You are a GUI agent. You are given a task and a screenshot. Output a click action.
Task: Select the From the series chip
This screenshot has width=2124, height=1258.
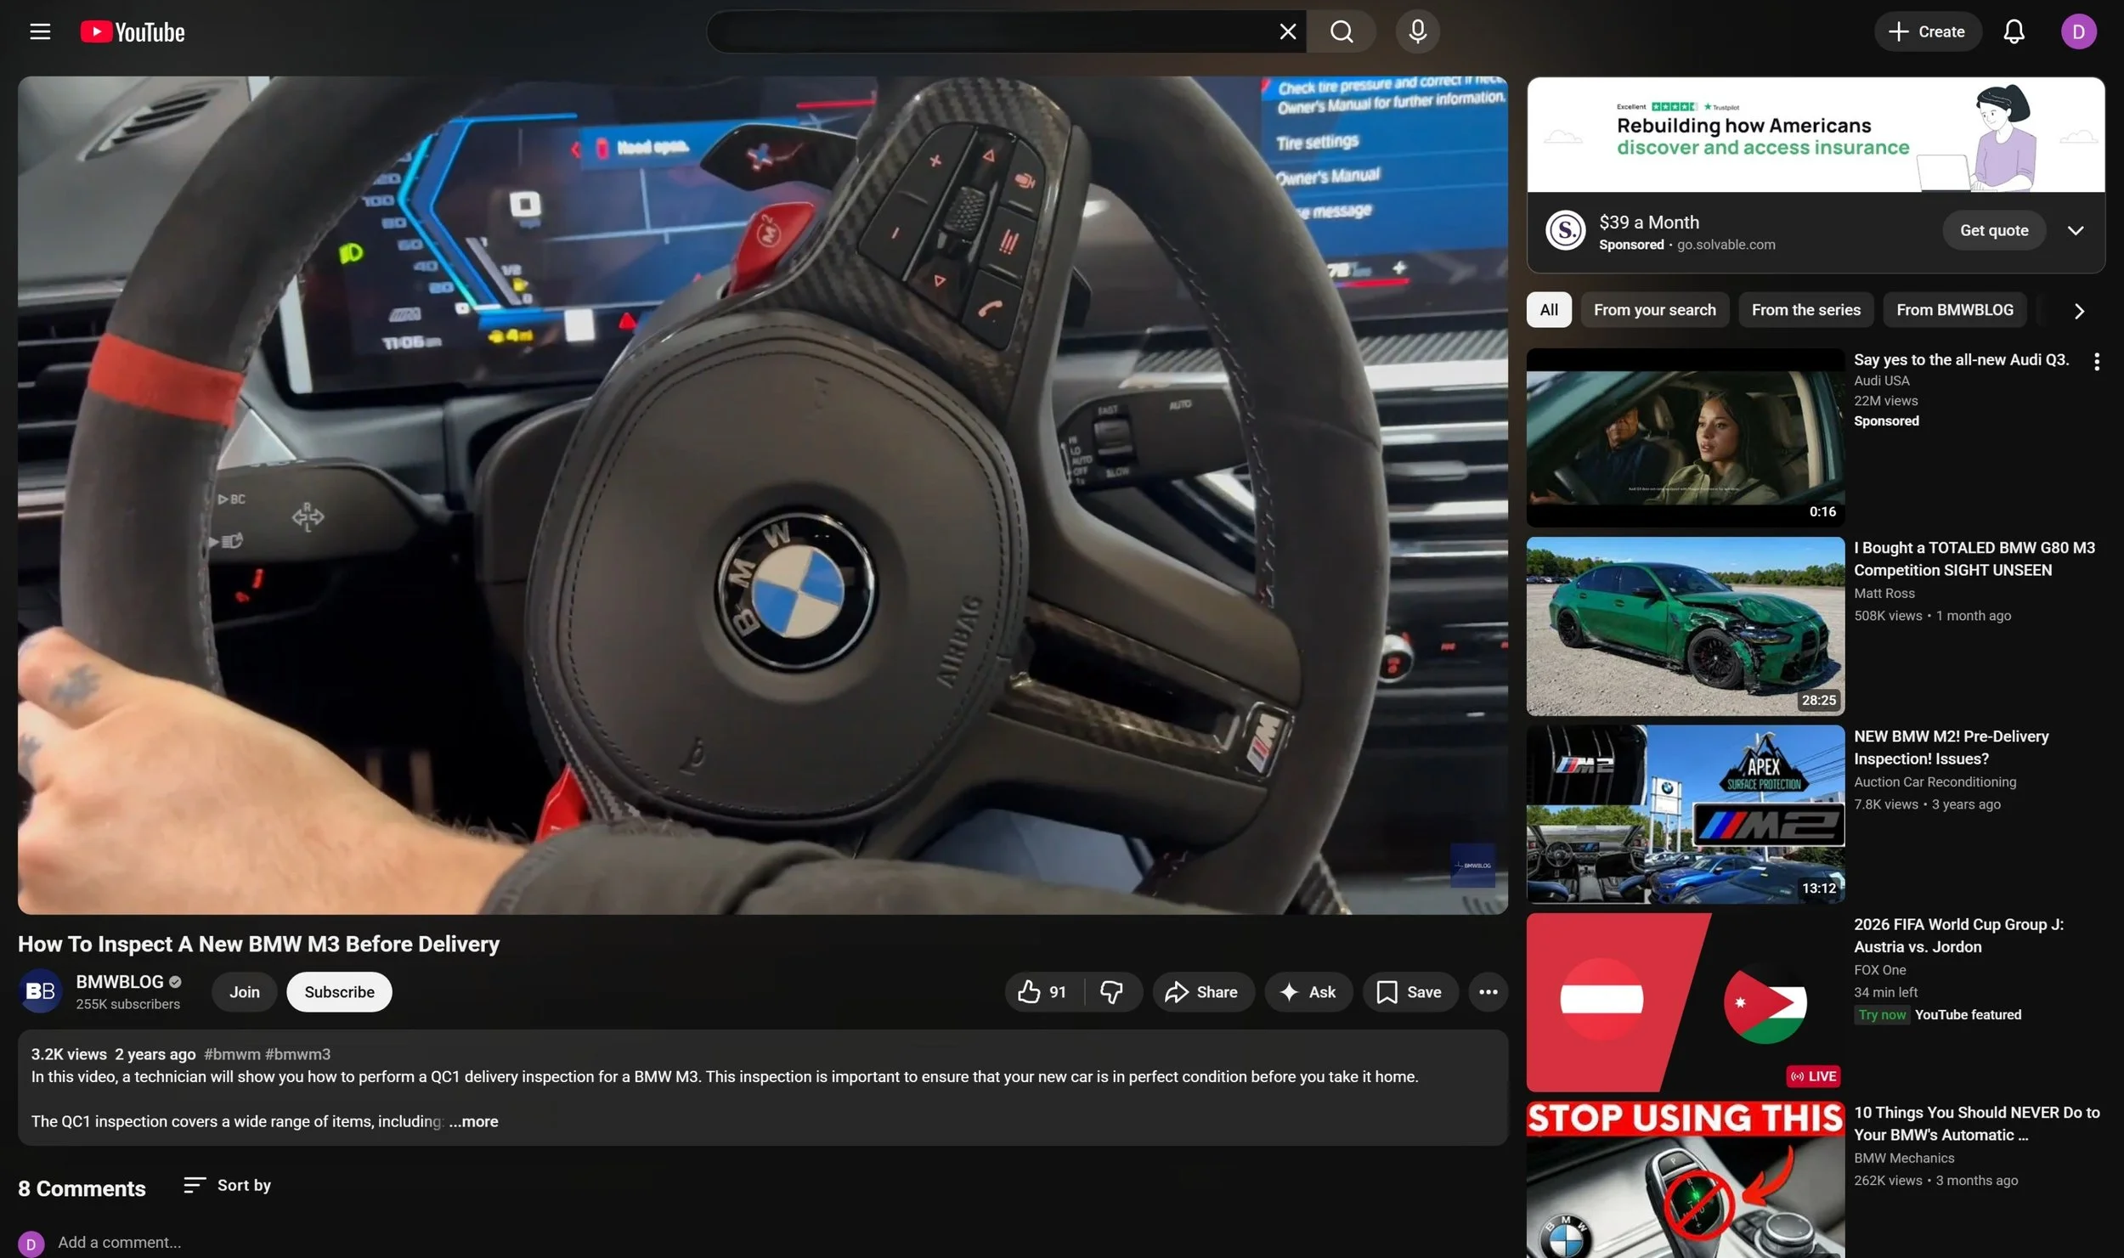[1805, 310]
